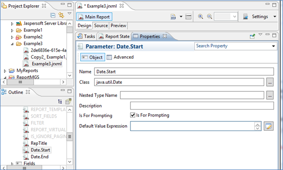Click the Zoom In magnifier icon
The height and width of the screenshot is (170, 283).
(200, 16)
